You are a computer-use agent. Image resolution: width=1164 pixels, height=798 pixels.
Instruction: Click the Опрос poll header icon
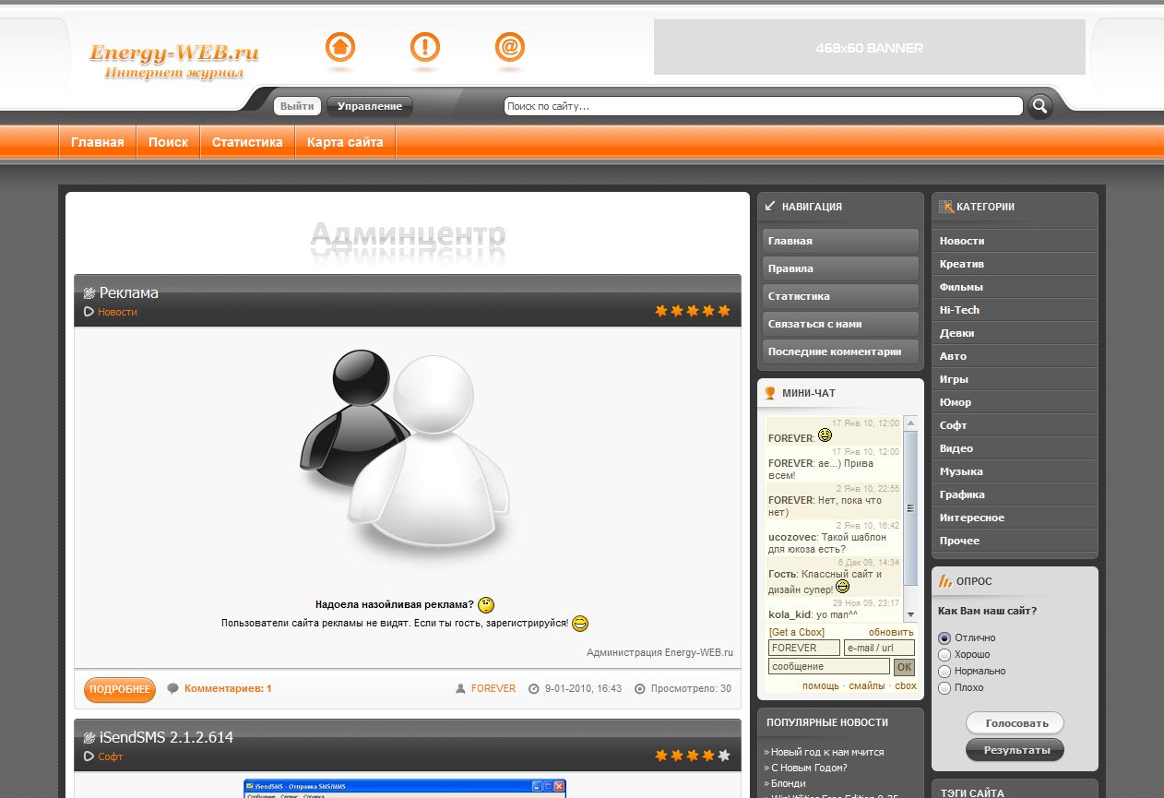[945, 581]
